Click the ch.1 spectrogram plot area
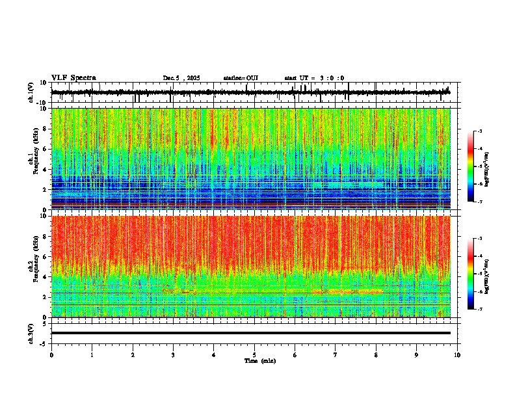This screenshot has width=515, height=398. click(250, 159)
